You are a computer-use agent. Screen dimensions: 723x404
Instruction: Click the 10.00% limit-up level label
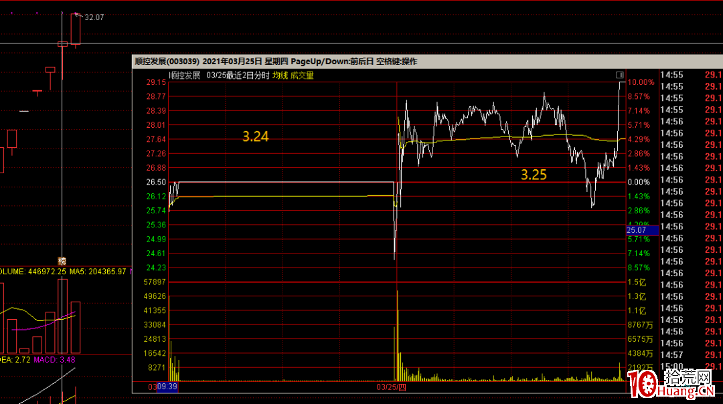pyautogui.click(x=641, y=82)
